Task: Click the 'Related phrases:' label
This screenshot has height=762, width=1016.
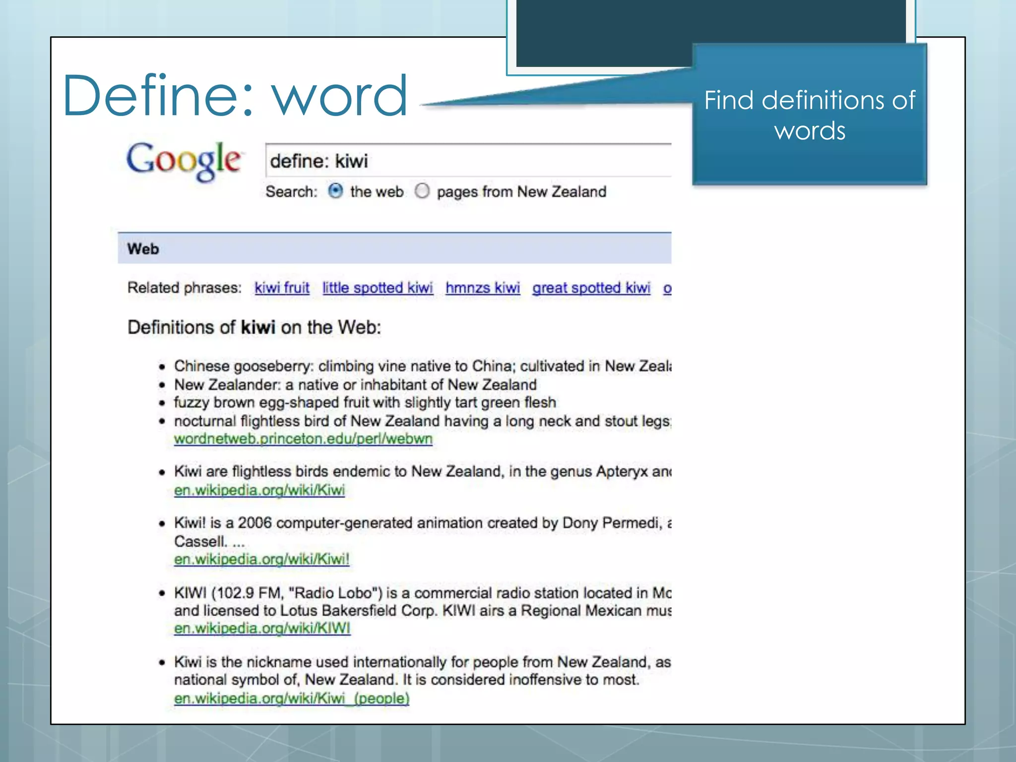Action: 184,288
